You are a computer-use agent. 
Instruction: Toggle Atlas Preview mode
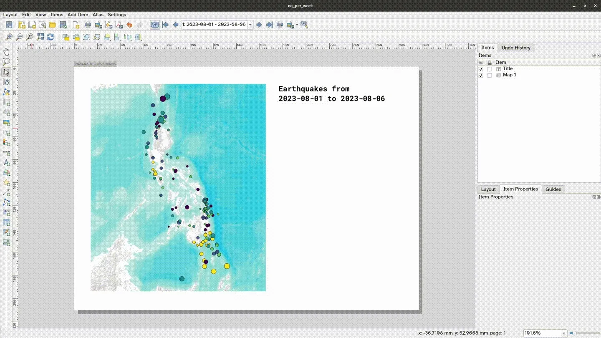(155, 25)
